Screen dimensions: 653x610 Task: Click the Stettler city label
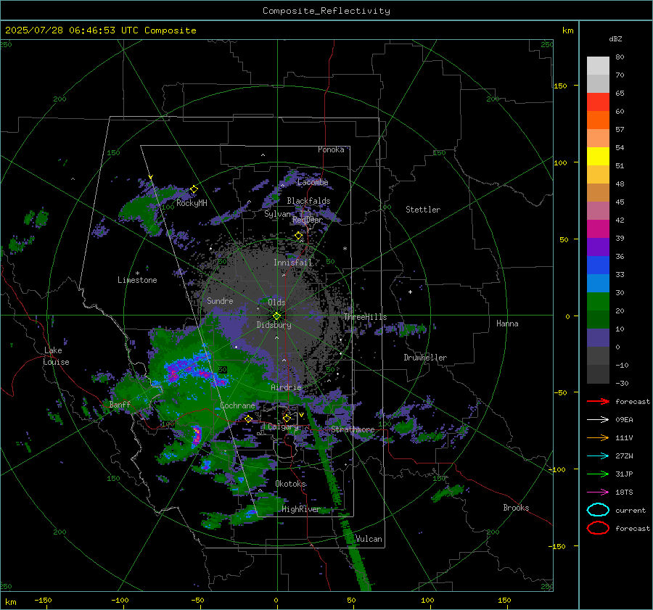423,210
